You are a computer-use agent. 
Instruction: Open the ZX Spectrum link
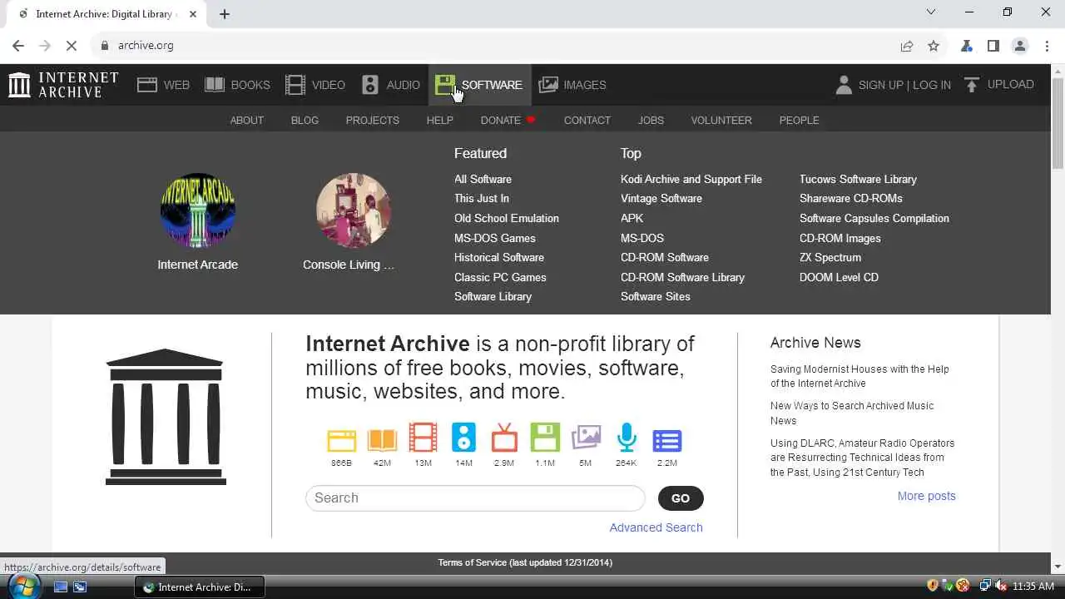(830, 257)
